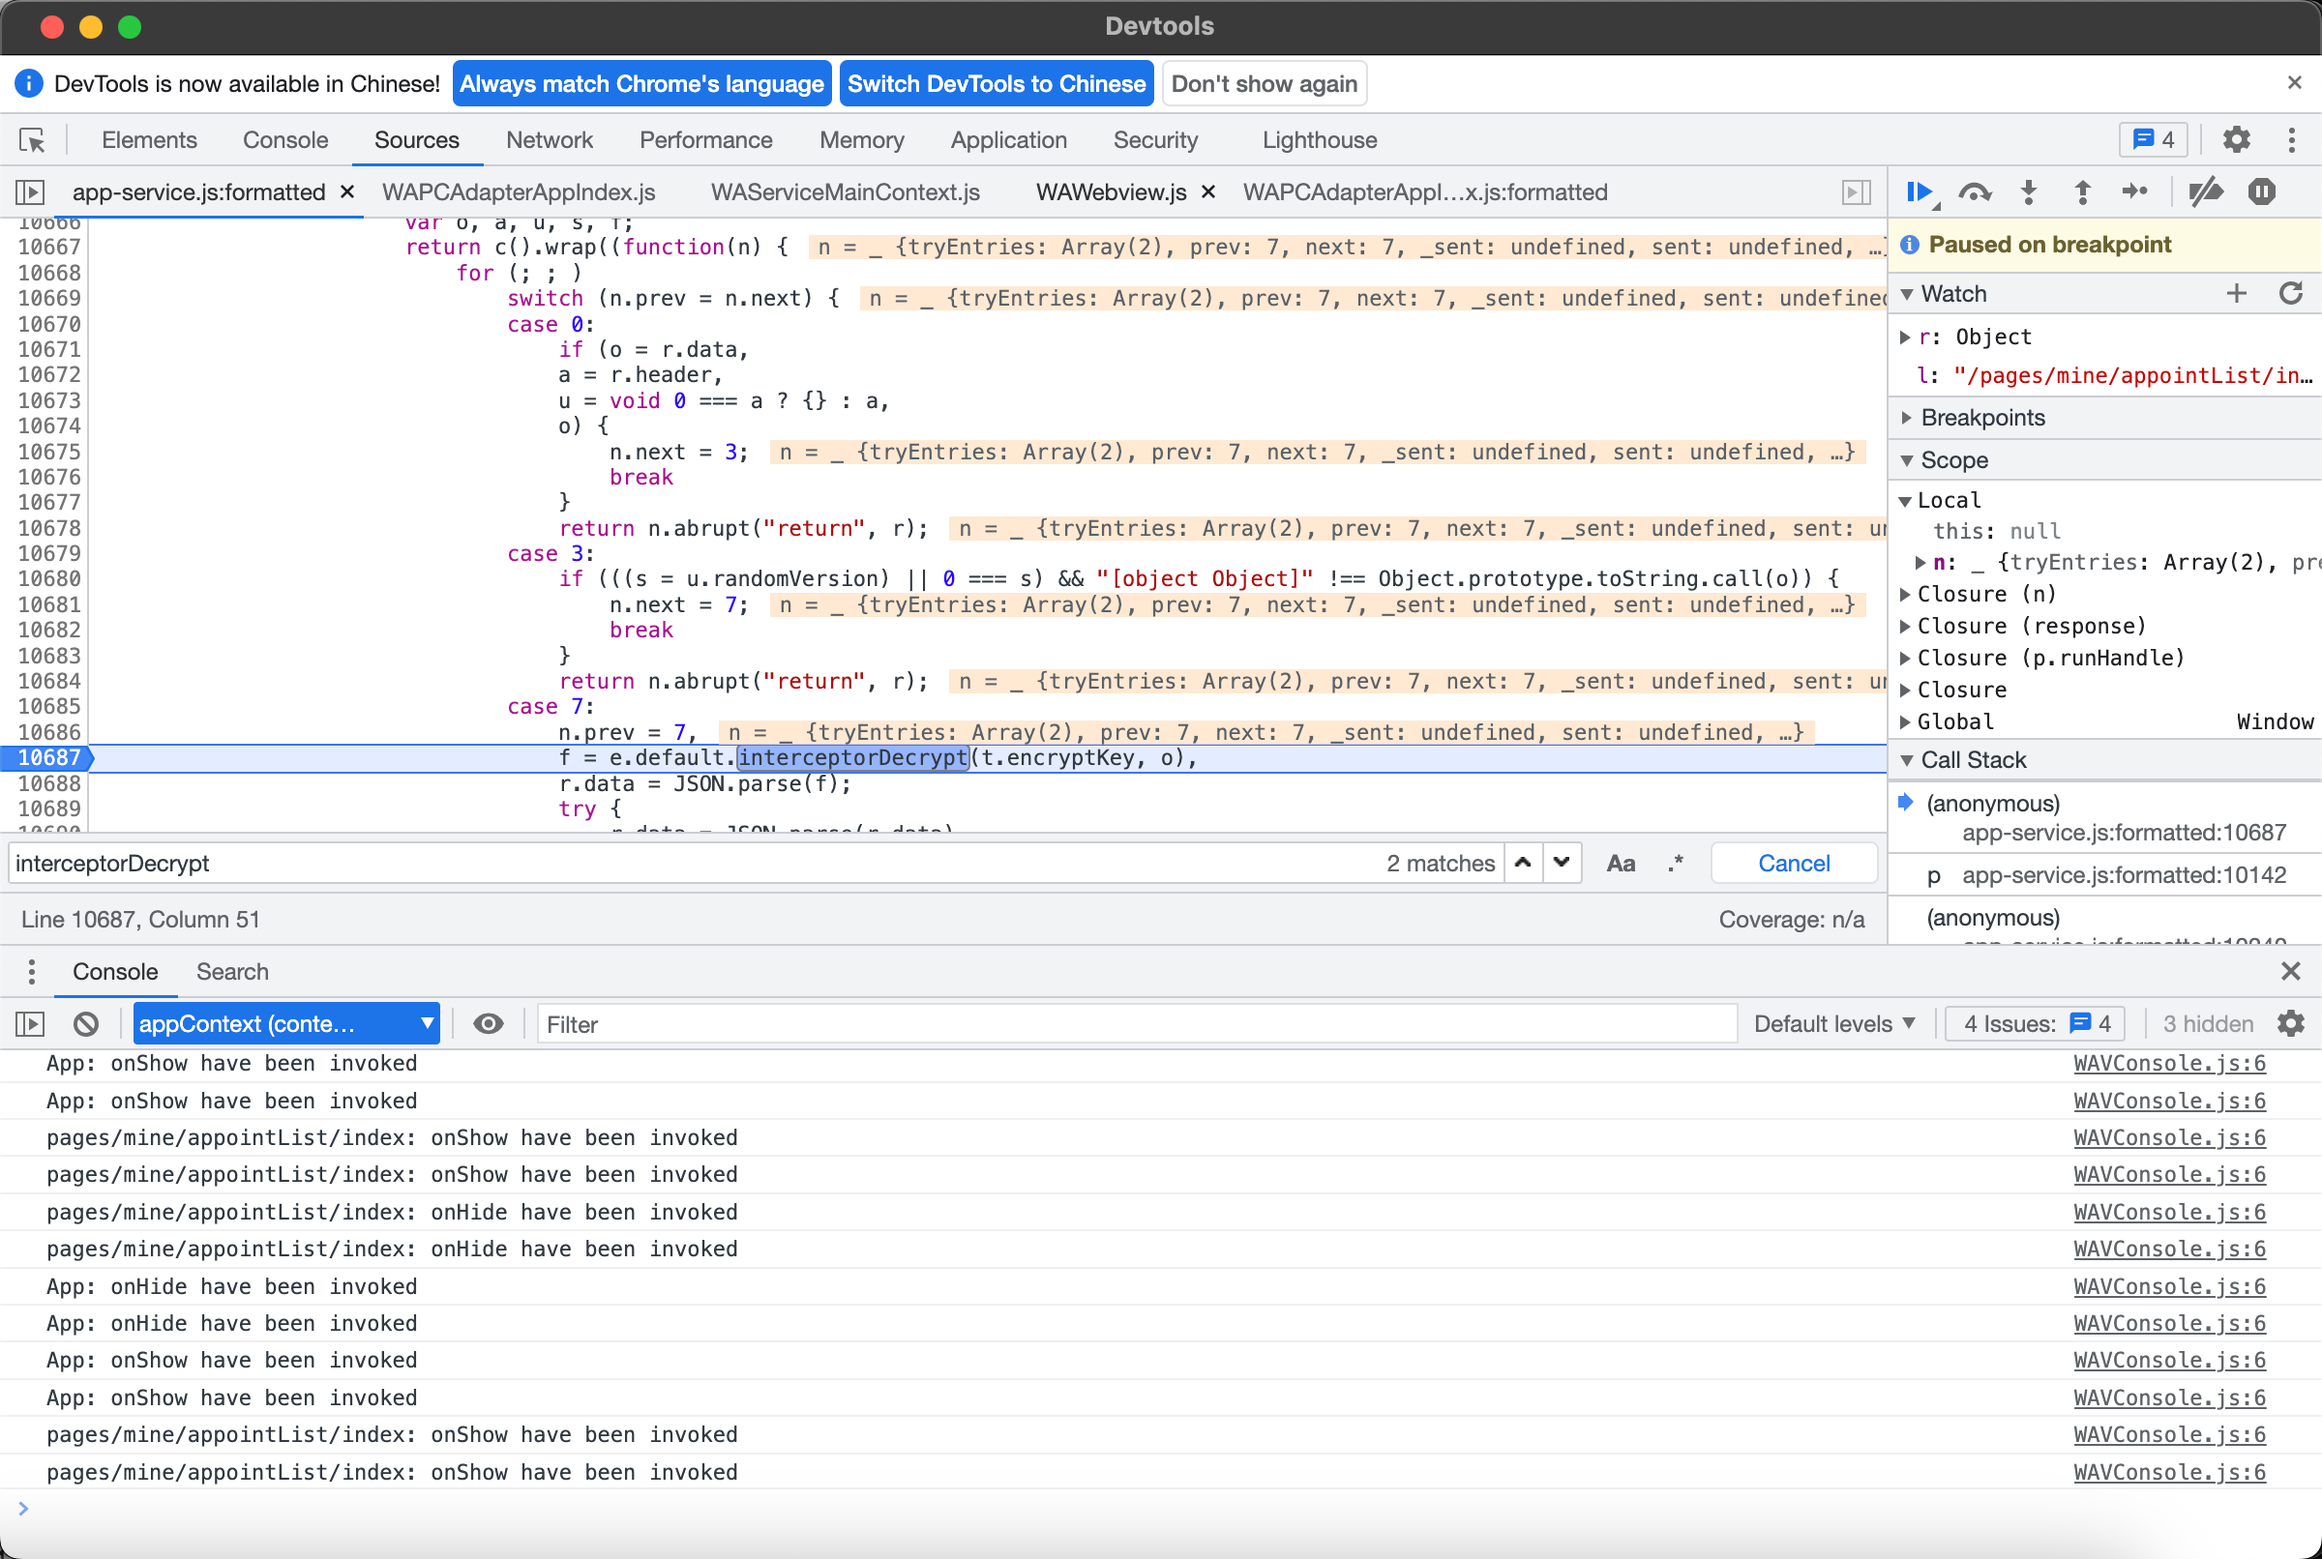2322x1559 pixels.
Task: Open the first WAVConsole.js:6 link
Action: (2169, 1063)
